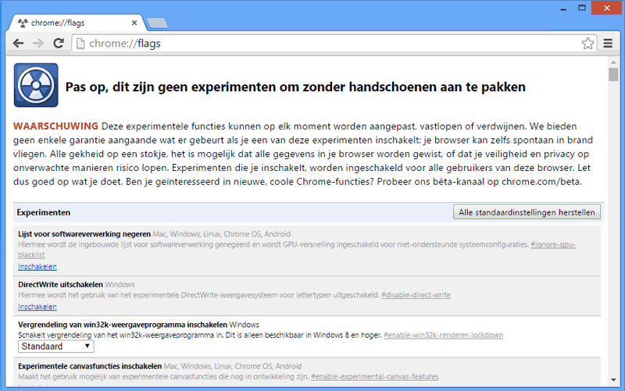The height and width of the screenshot is (391, 625).
Task: Open the #enable-win32k-renderer-lockdown link
Action: (443, 336)
